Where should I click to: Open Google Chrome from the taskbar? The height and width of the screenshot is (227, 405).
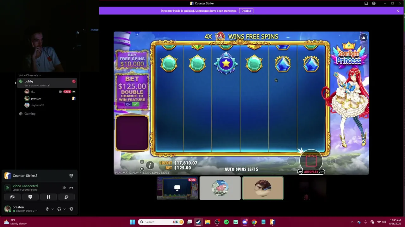tap(254, 222)
